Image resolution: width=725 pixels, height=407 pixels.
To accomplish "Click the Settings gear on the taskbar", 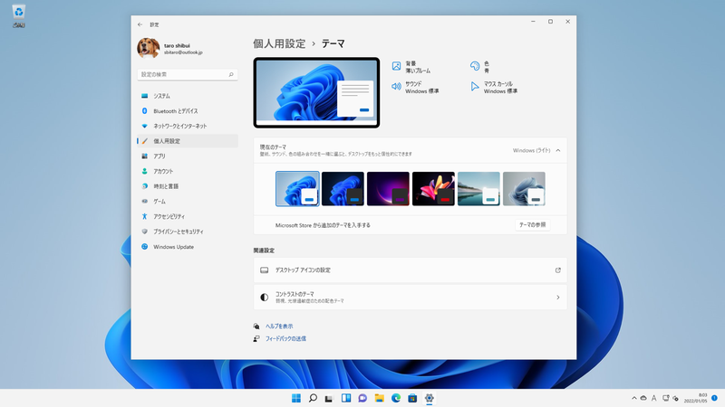I will coord(429,398).
